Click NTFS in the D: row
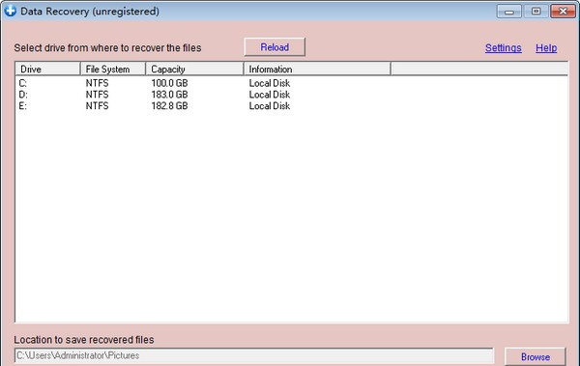The height and width of the screenshot is (366, 580). point(97,95)
